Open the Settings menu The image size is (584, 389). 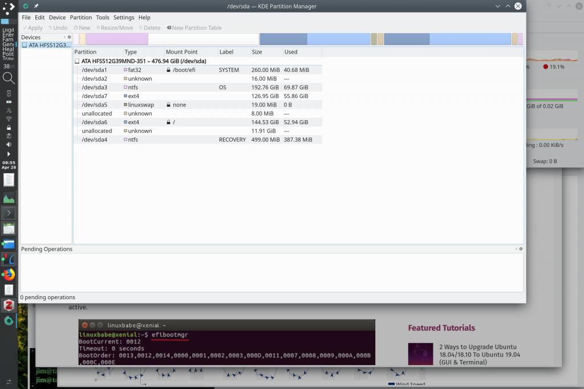click(x=124, y=18)
